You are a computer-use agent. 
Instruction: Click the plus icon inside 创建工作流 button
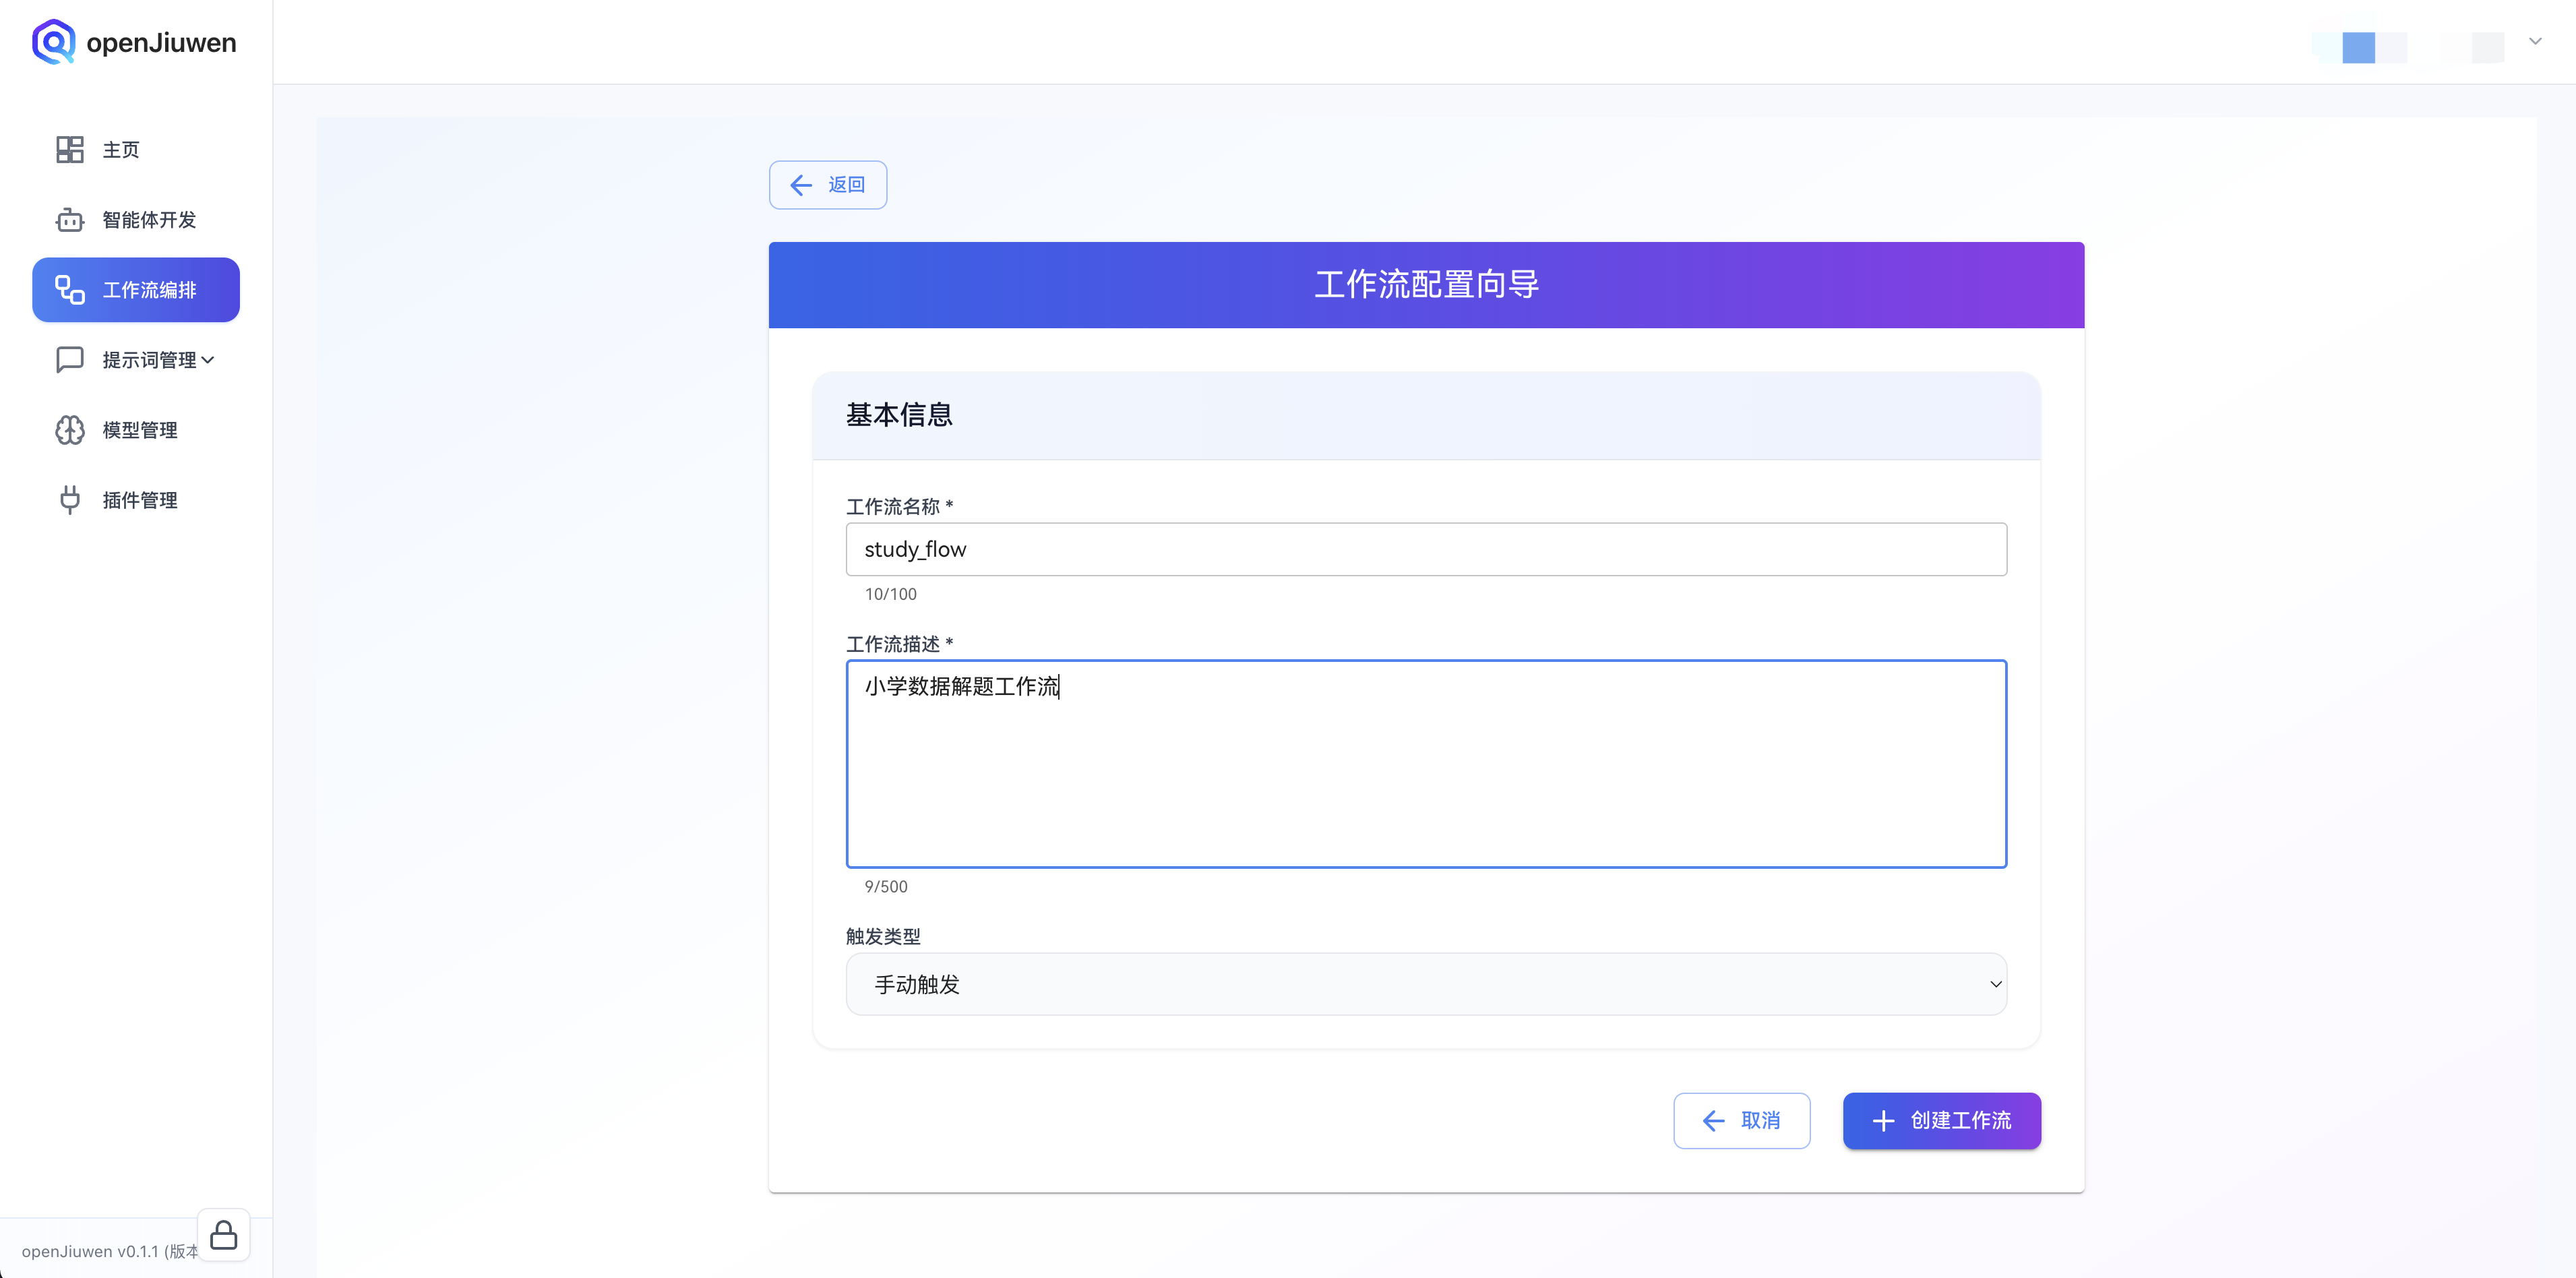click(x=1884, y=1121)
